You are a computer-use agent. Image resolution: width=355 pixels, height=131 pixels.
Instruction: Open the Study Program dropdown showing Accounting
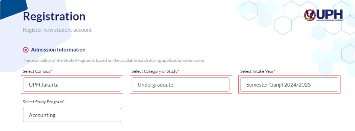(x=72, y=115)
